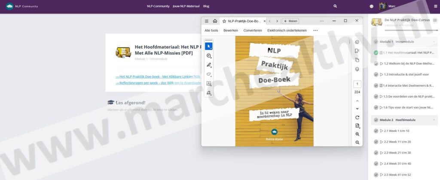Open lesson 1.3 Introductie & stel jezelf voor
The height and width of the screenshot is (180, 440).
click(x=404, y=75)
